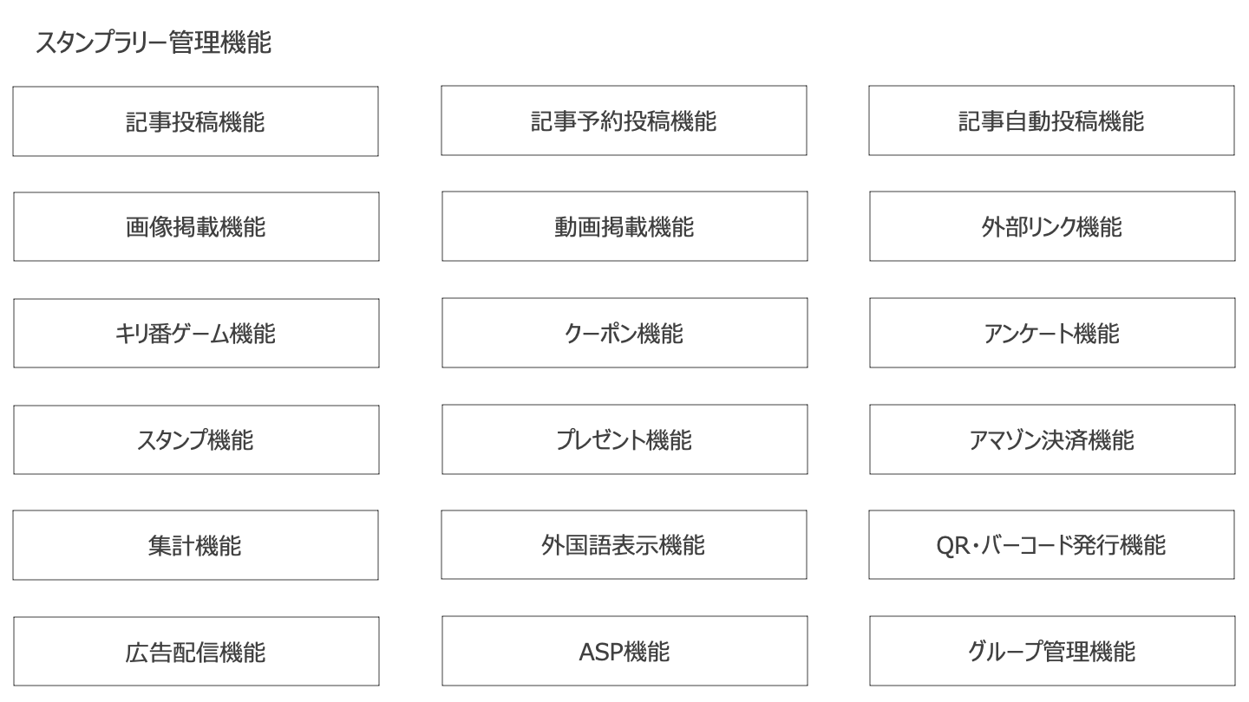This screenshot has height=702, width=1249.
Task: Click the 記事投稿機能 label text
Action: point(195,122)
